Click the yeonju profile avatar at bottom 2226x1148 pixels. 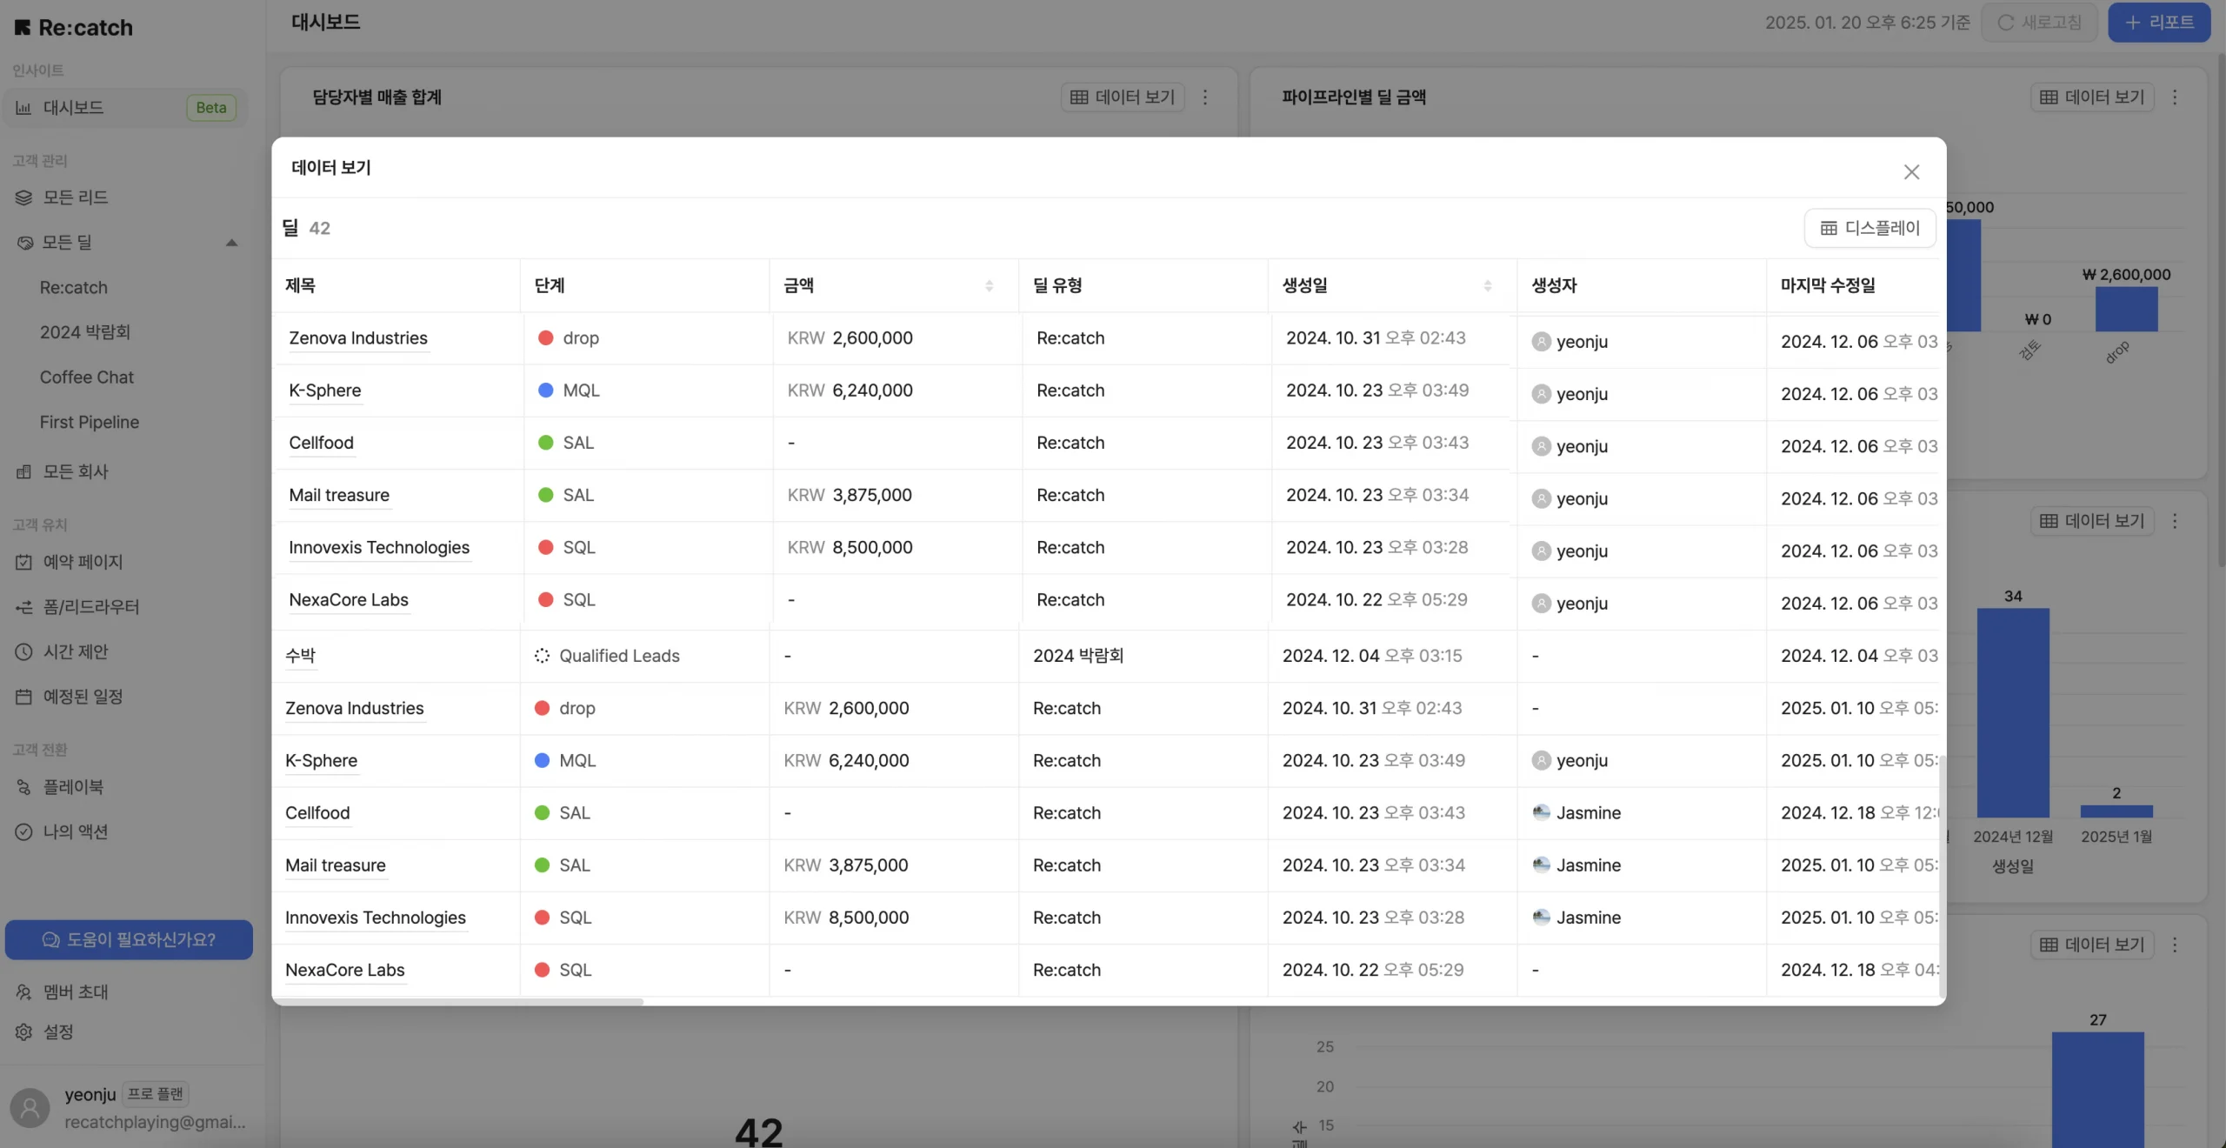tap(30, 1108)
